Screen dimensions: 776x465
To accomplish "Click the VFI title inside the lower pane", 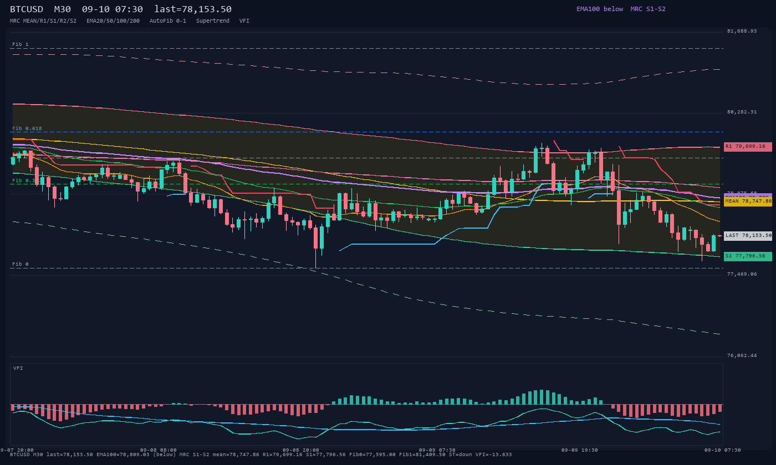I will point(18,368).
